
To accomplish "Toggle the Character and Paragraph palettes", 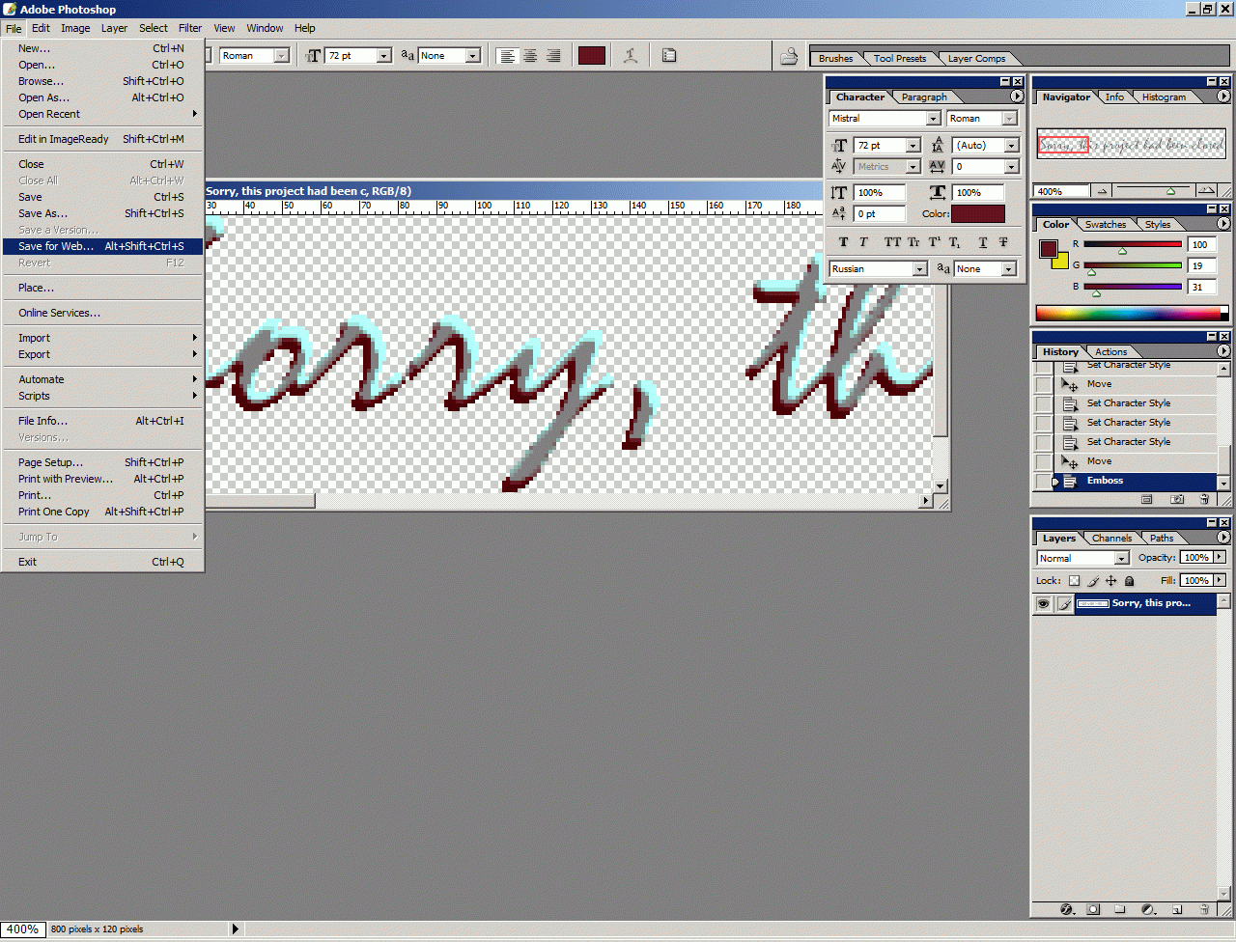I will click(x=669, y=56).
